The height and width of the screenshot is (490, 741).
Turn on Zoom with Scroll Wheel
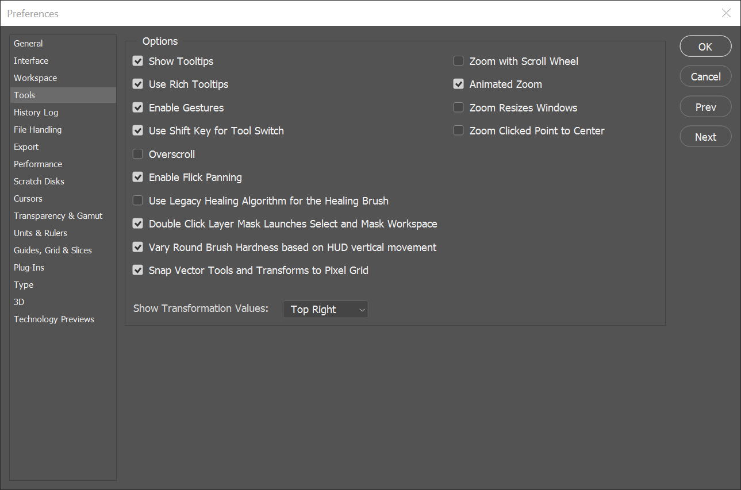point(459,61)
